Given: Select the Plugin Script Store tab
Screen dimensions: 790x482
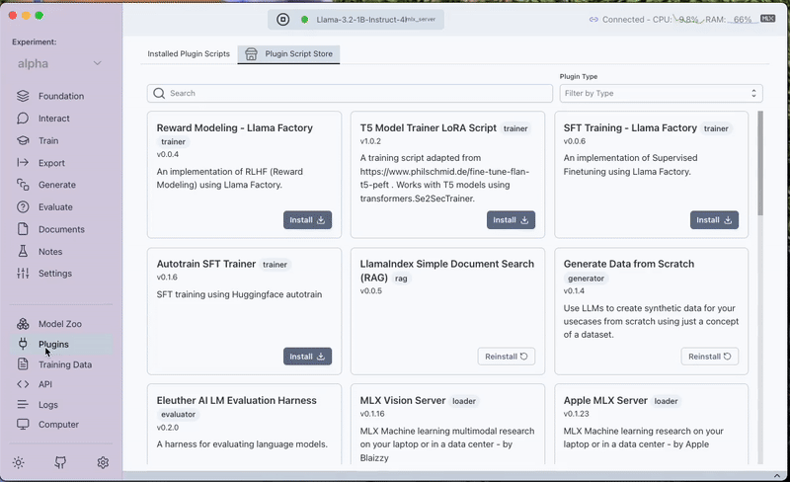Looking at the screenshot, I should point(288,54).
